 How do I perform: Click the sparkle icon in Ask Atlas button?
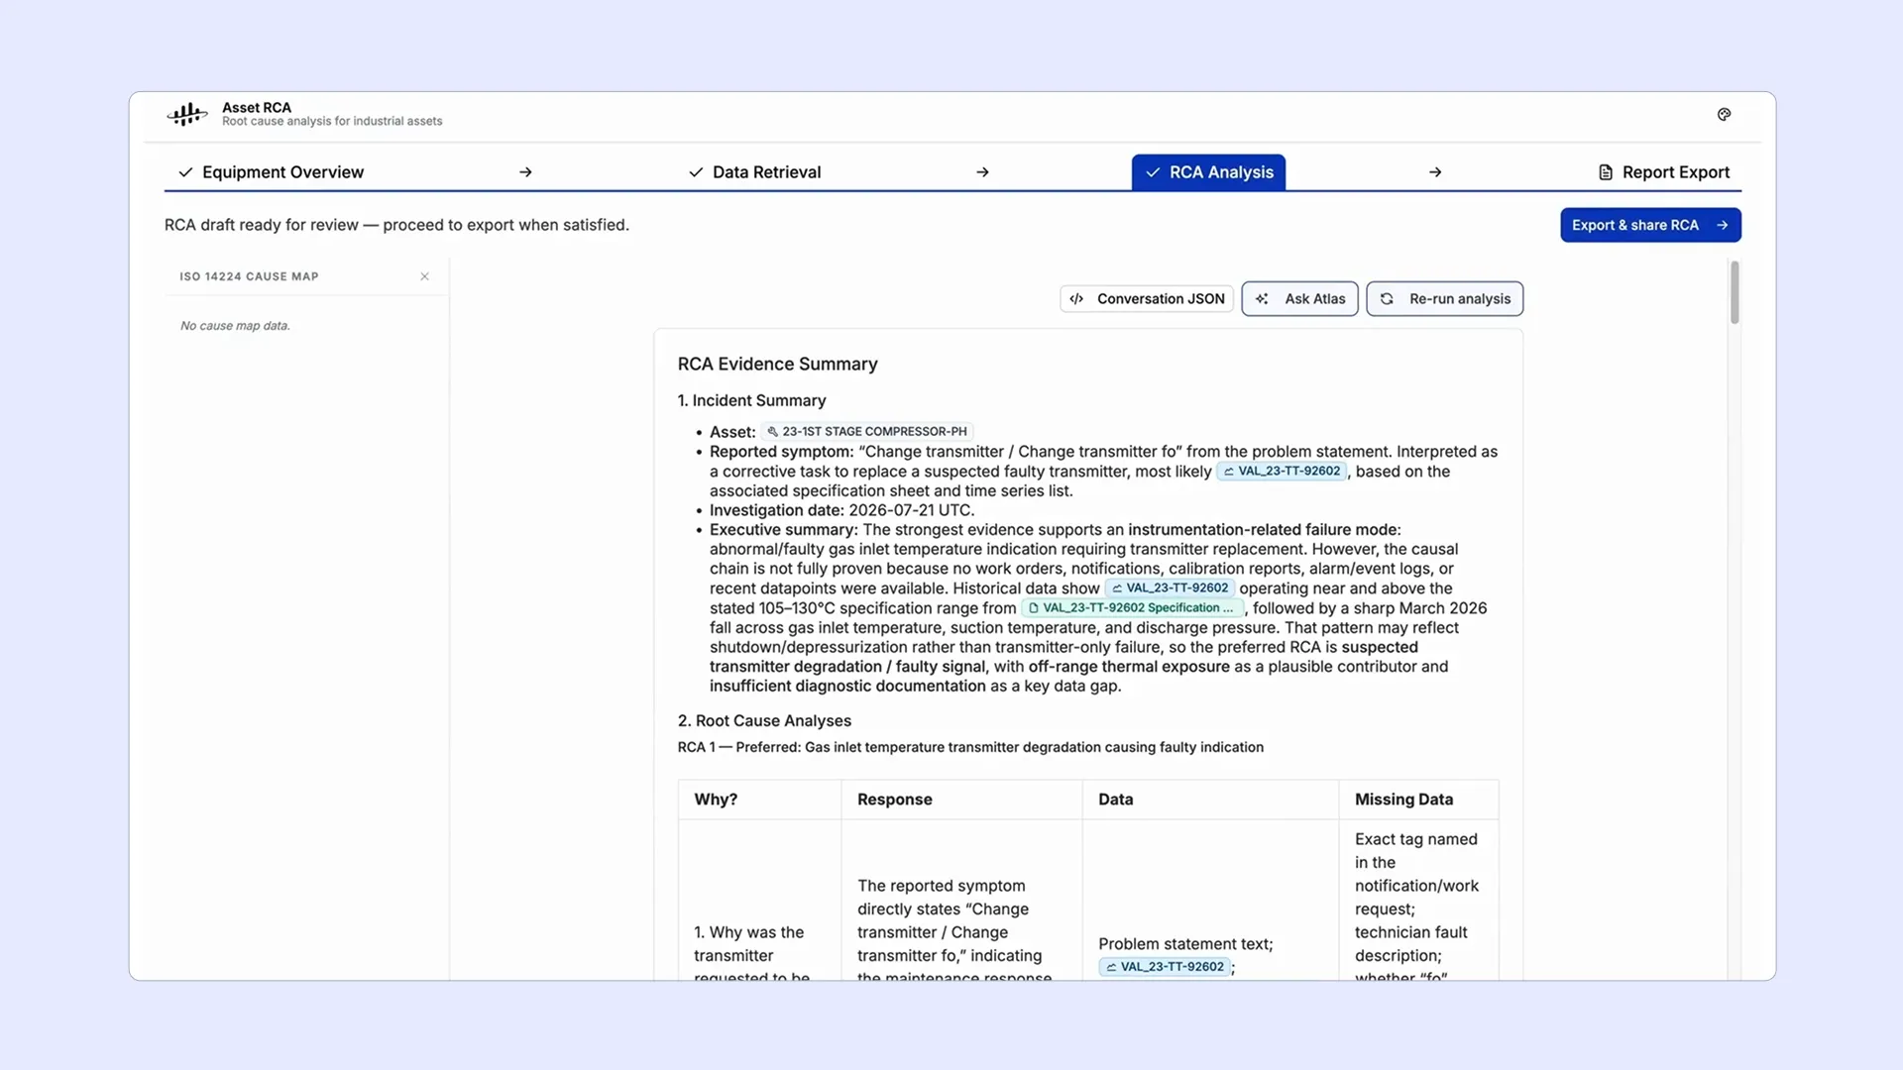[1262, 299]
